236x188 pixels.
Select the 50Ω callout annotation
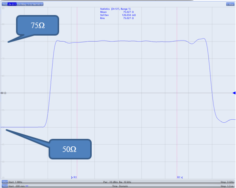[x=70, y=149]
